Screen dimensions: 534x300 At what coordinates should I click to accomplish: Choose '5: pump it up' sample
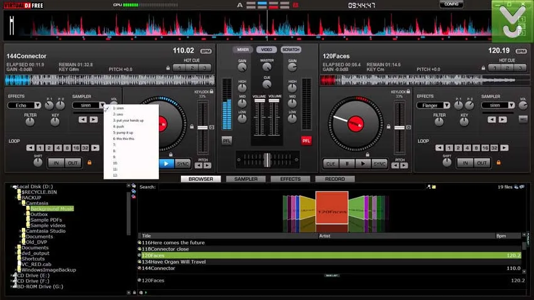pos(123,132)
